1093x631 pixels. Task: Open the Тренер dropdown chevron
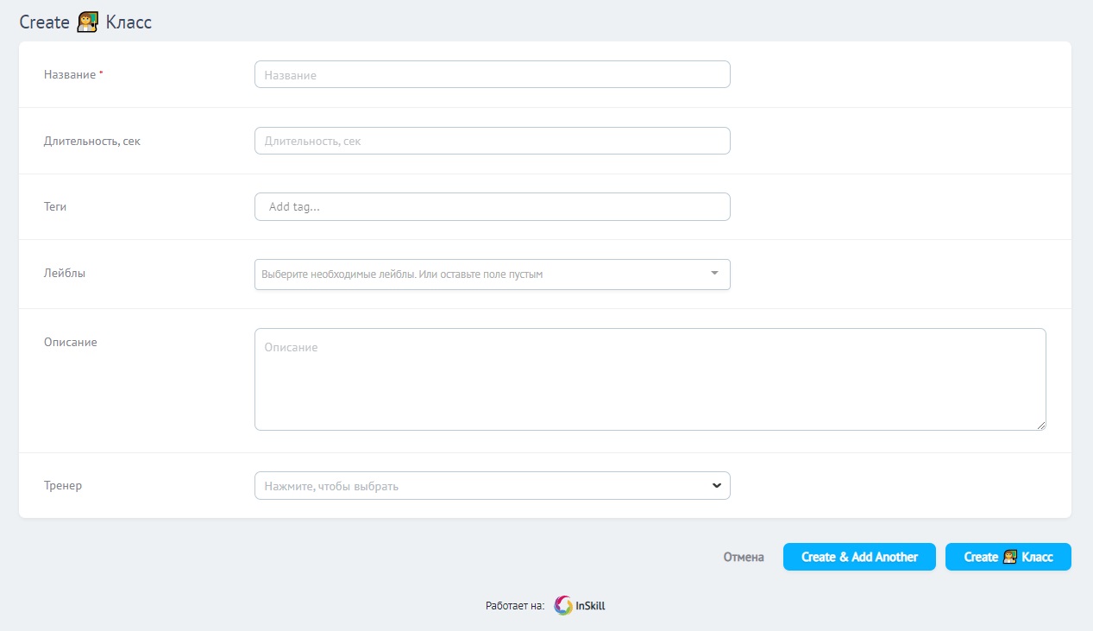716,486
